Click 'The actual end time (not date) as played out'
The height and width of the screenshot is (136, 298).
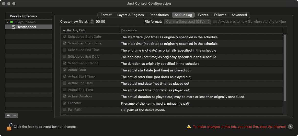155,90
